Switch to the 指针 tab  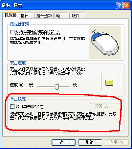point(26,16)
